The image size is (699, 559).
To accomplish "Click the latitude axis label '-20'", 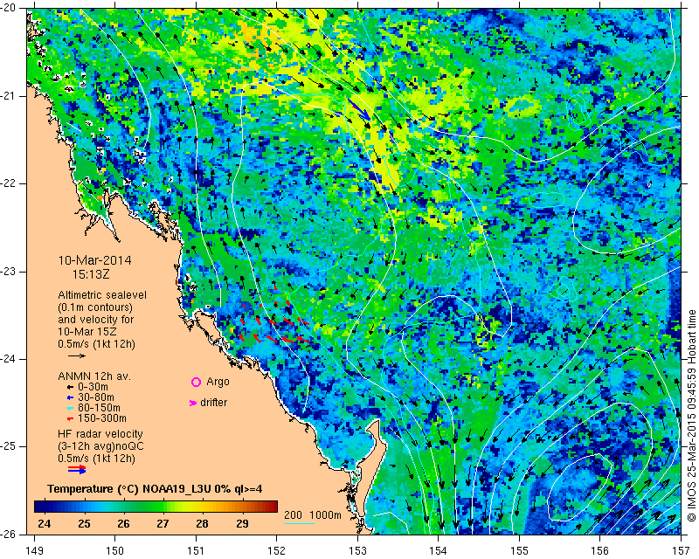I will (x=9, y=8).
